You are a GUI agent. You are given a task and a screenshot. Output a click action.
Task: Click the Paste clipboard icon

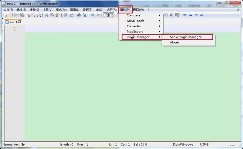[58, 15]
